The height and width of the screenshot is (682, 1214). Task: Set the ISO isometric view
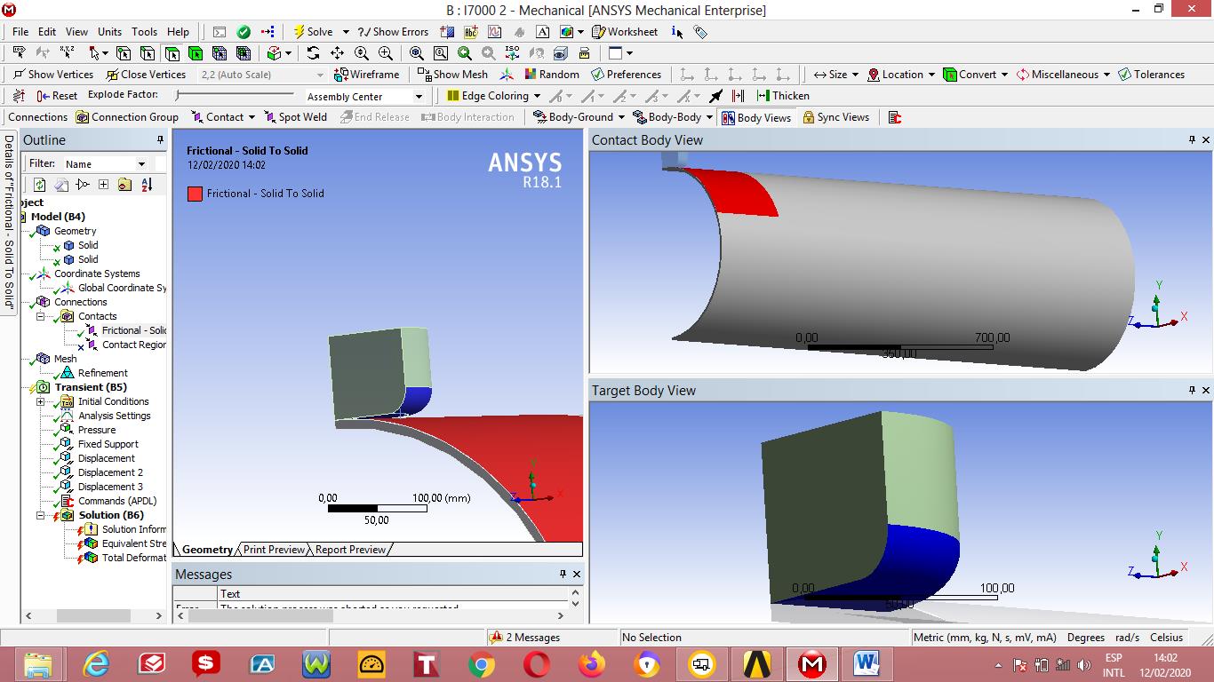pos(513,53)
